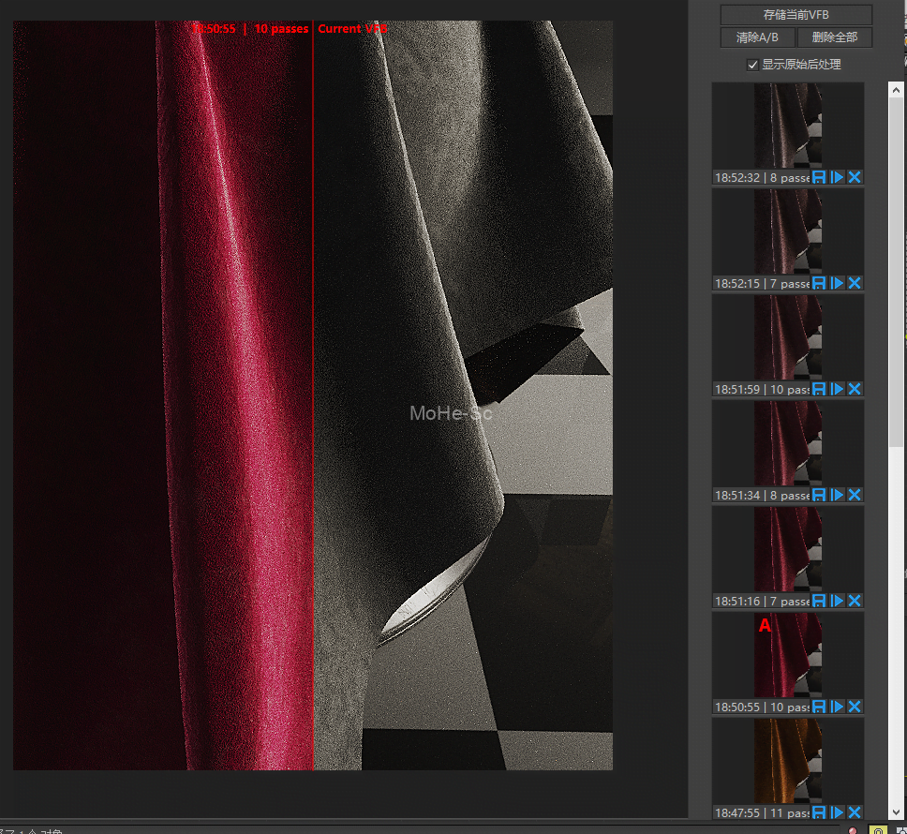Screen dimensions: 907x834
Task: Click the history list scroll down arrow
Action: tap(896, 812)
